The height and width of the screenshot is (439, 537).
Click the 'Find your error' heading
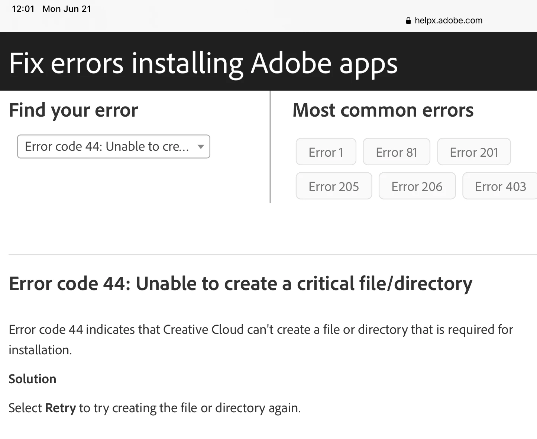(73, 110)
